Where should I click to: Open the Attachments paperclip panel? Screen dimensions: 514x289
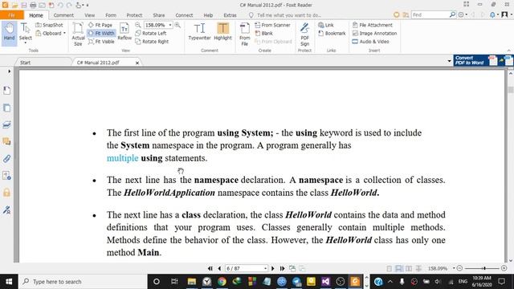[6, 159]
